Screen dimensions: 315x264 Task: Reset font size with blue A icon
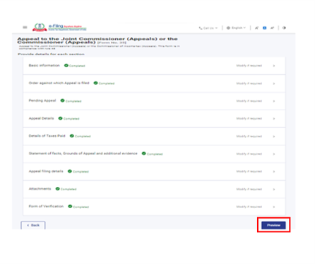click(265, 28)
